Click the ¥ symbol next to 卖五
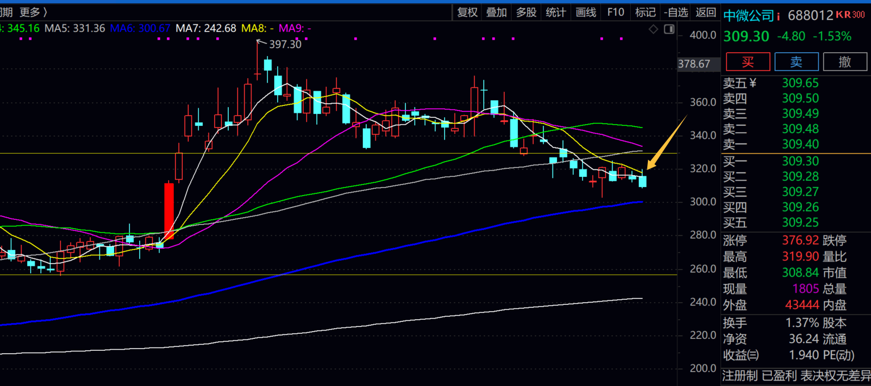This screenshot has height=386, width=871. [753, 83]
